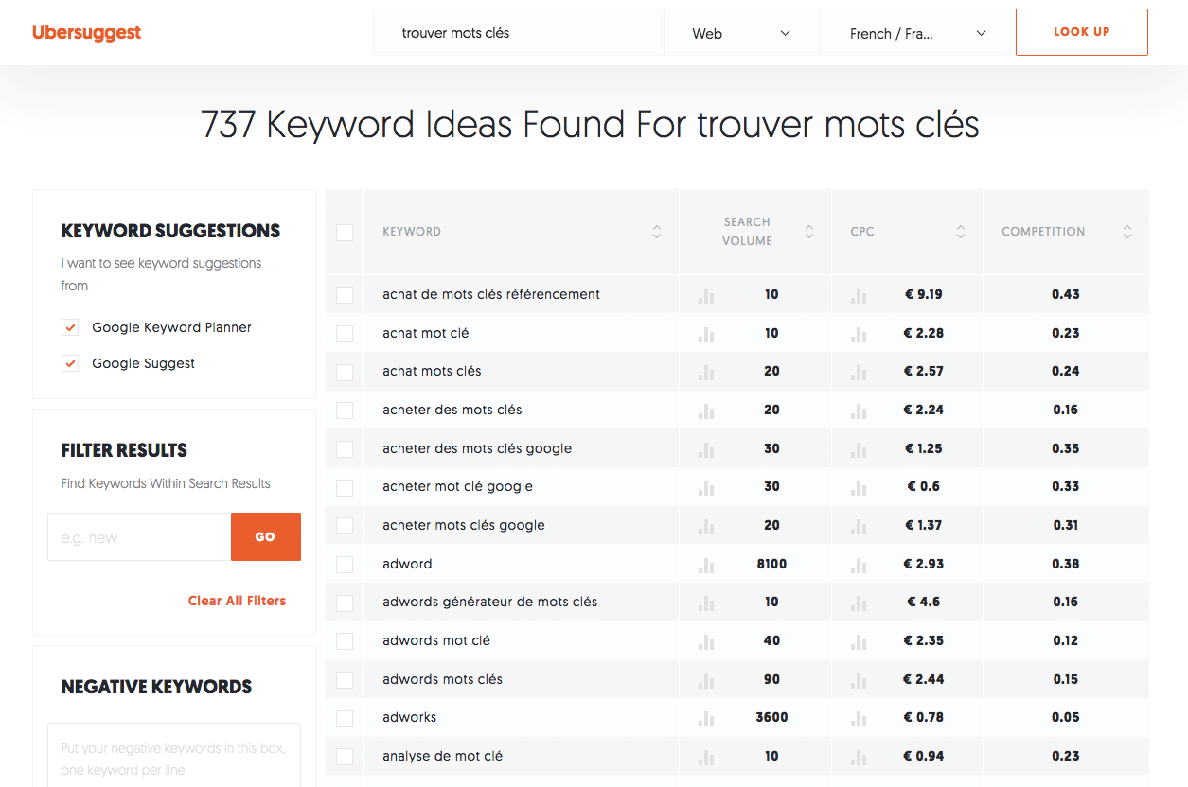Click search volume value 3600
This screenshot has height=787, width=1188.
coord(771,717)
